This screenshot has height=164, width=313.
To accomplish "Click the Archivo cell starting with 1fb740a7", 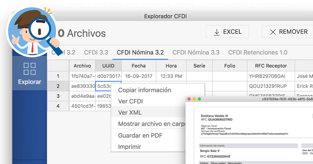I will (x=82, y=76).
